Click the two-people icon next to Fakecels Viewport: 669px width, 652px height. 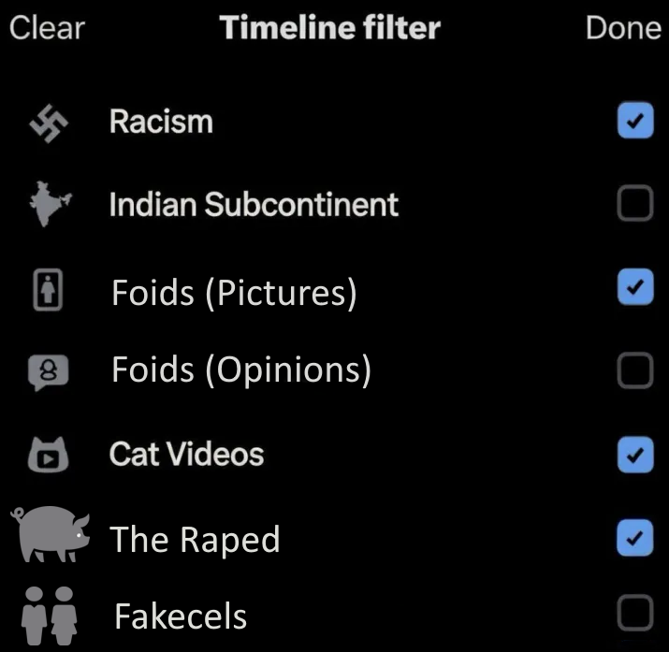51,614
